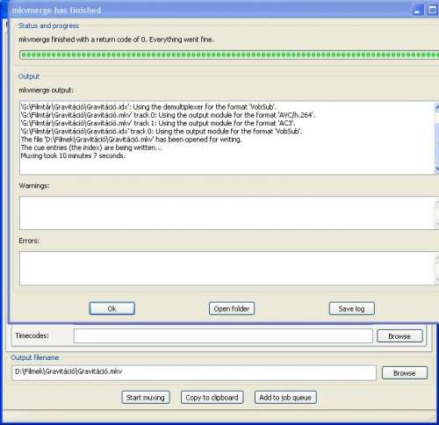Screen dimensions: 439x425
Task: Click the 'AVC/h.264' track 0 output line
Action: pyautogui.click(x=168, y=115)
